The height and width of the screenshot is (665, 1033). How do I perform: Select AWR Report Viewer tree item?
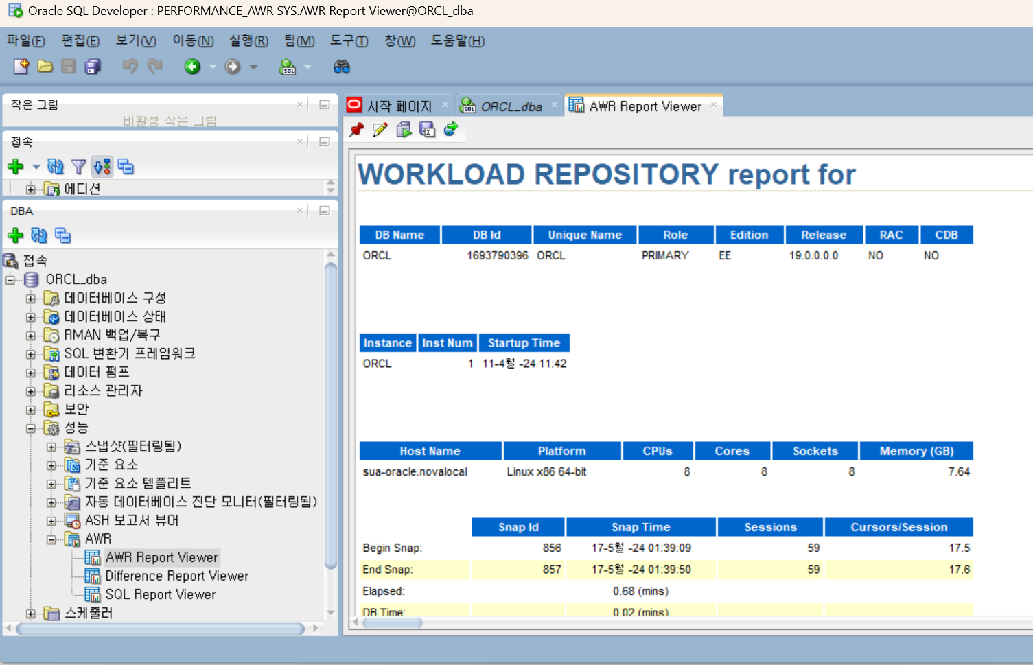161,557
